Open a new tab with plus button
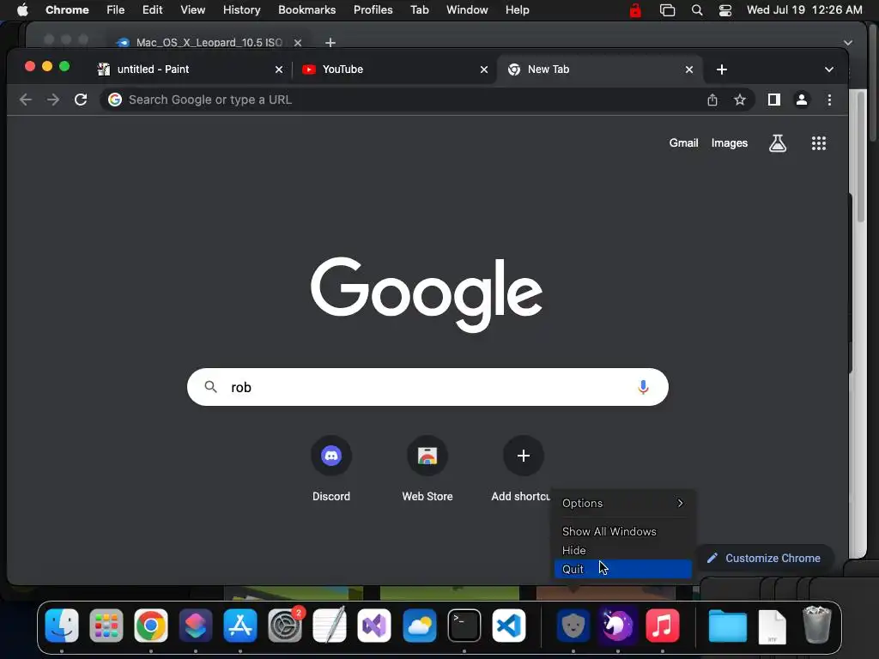This screenshot has height=659, width=879. coord(722,70)
